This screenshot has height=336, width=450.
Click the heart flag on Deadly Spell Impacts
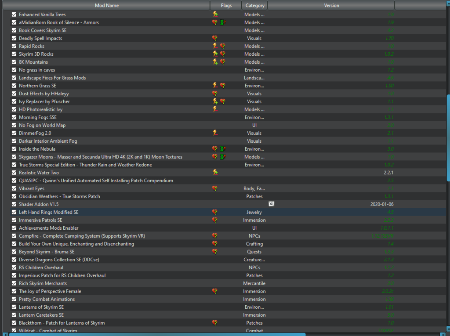click(x=215, y=38)
